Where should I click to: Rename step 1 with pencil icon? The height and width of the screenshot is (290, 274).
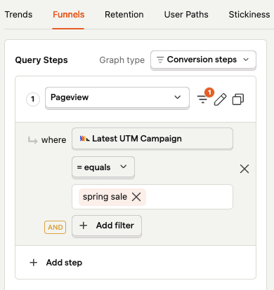tap(220, 99)
